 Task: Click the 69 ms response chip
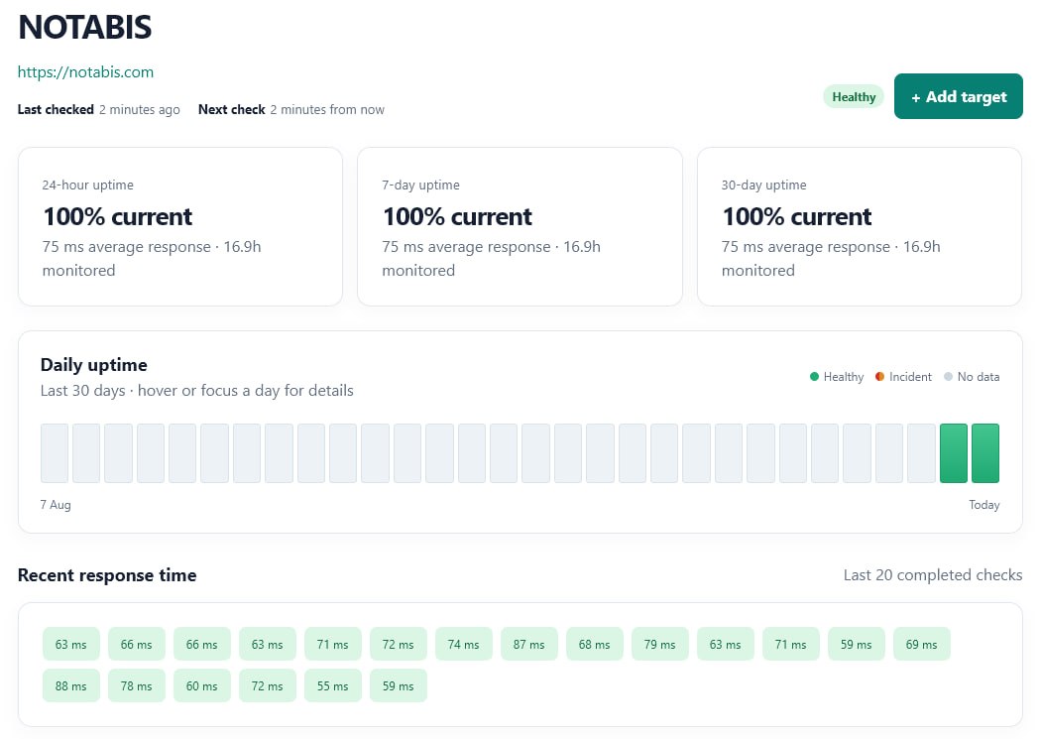921,644
